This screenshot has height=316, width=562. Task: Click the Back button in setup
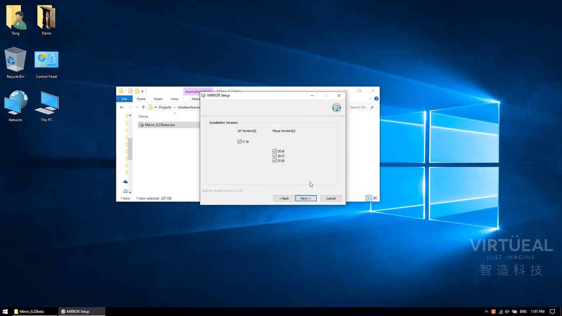pyautogui.click(x=284, y=198)
